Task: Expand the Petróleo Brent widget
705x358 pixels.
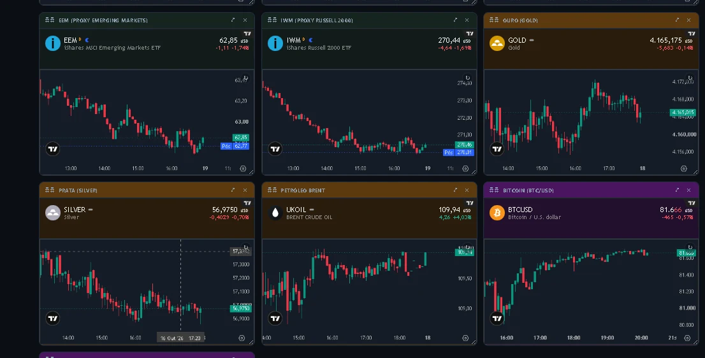Action: tap(455, 190)
